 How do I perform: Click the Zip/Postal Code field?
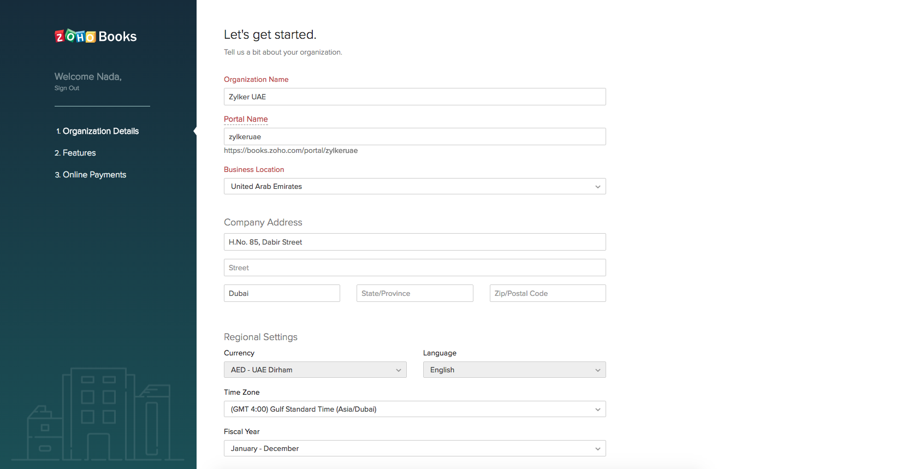[547, 293]
